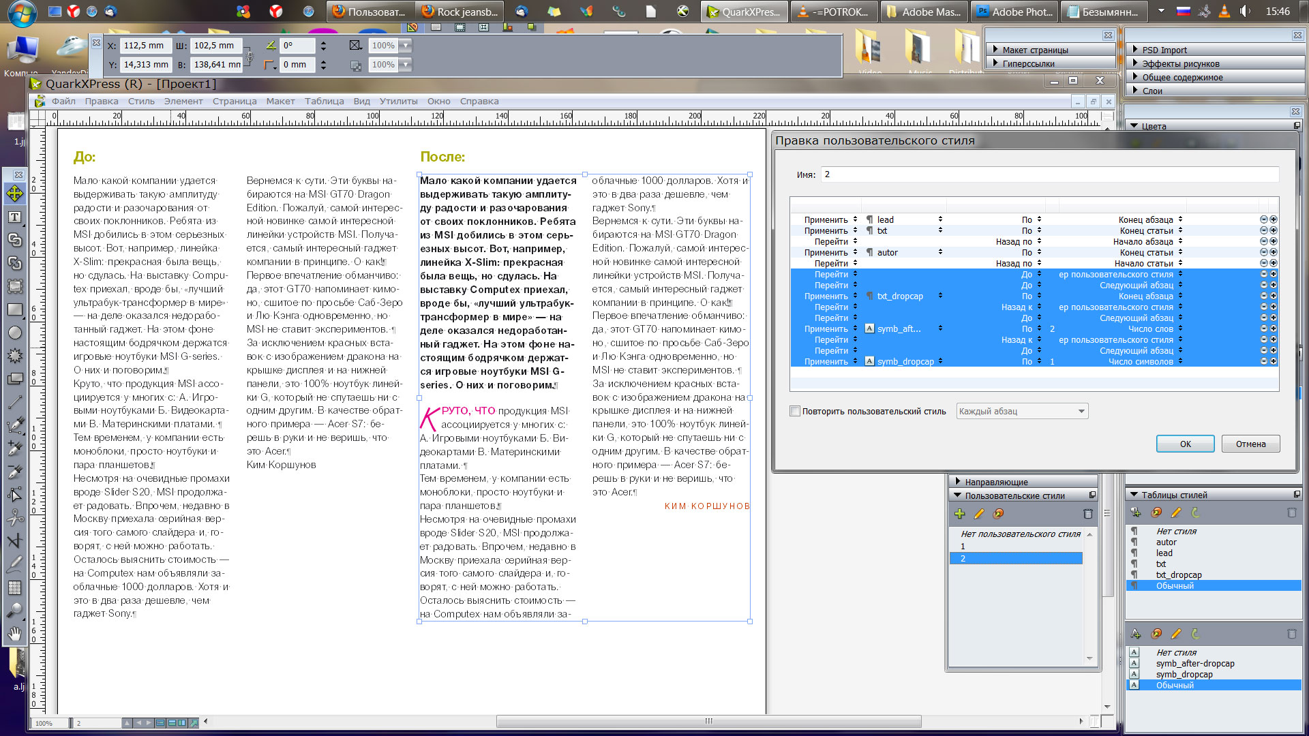
Task: Choose the text Linking chain tool
Action: (x=15, y=240)
